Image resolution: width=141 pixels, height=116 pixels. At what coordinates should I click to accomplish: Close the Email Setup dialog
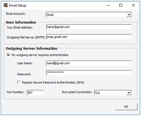[133, 5]
